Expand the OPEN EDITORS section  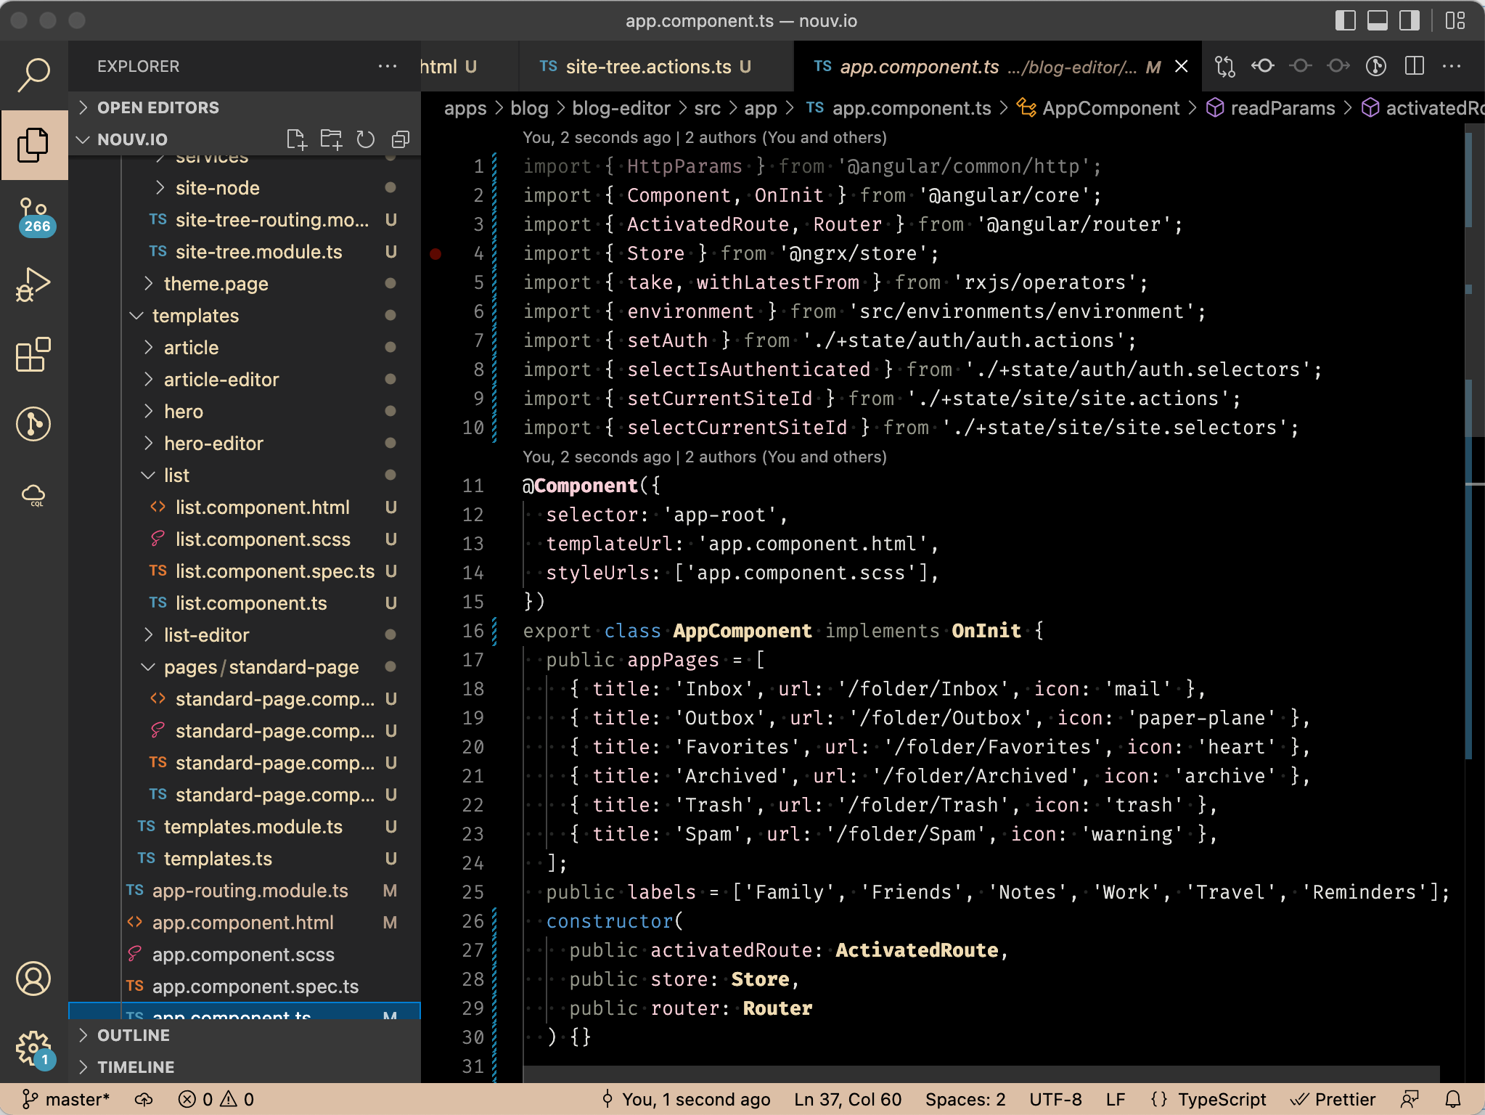click(157, 107)
